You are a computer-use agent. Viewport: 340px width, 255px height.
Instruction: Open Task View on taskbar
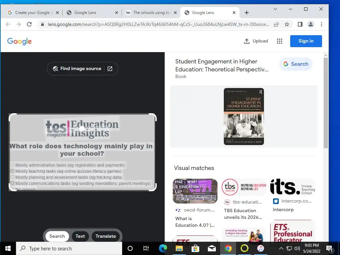pos(146,248)
